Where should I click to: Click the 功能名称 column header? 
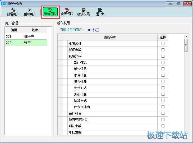[110, 37]
